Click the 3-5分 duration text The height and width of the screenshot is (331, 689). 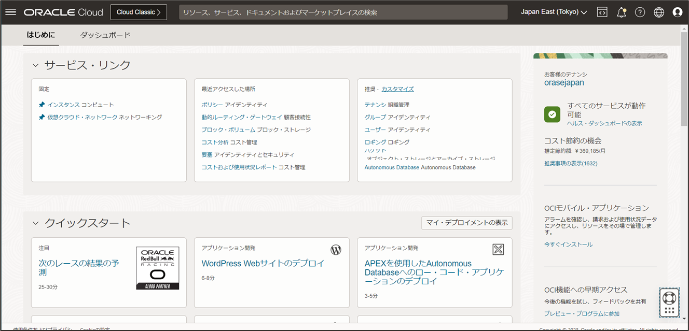(x=371, y=296)
